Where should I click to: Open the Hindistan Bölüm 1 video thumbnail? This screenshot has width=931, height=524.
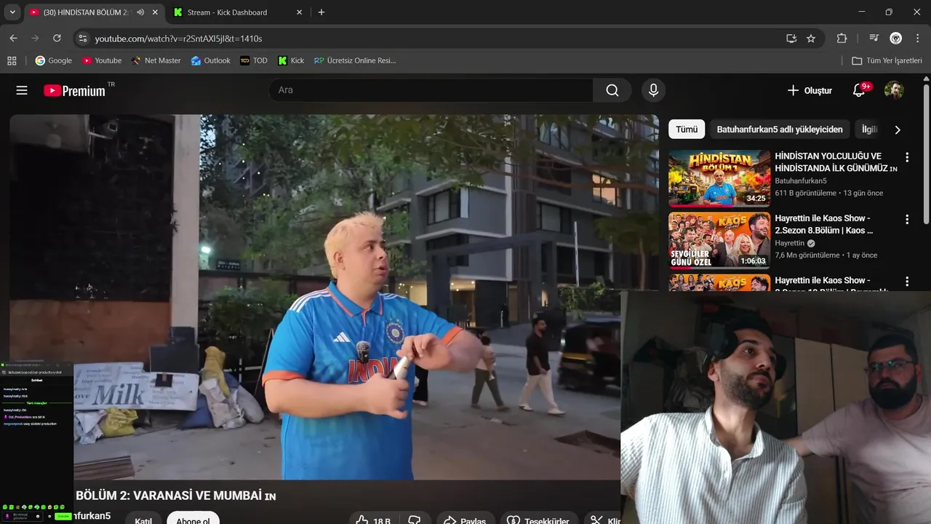pos(719,178)
